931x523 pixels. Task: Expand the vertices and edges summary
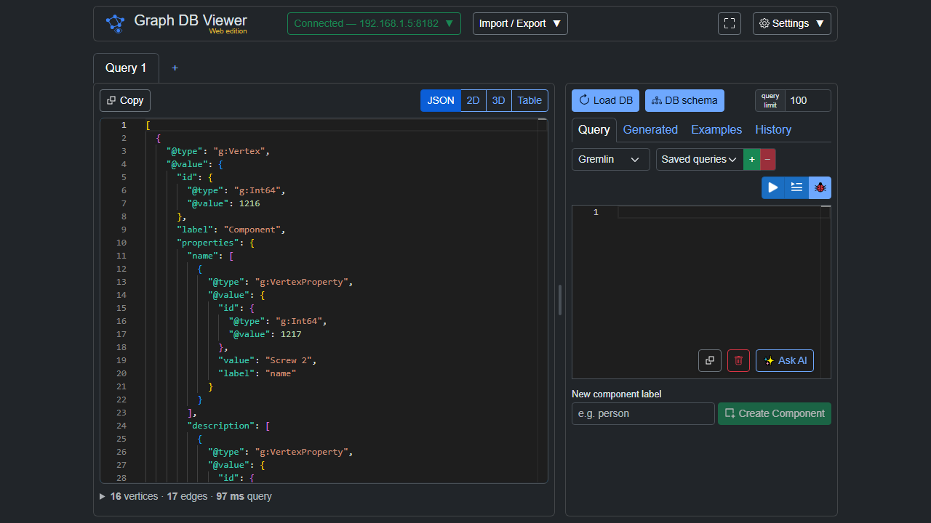tap(103, 497)
